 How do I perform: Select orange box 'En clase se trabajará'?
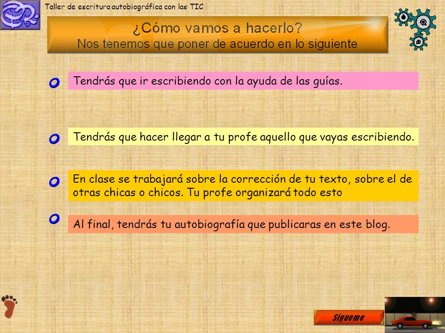pyautogui.click(x=243, y=186)
